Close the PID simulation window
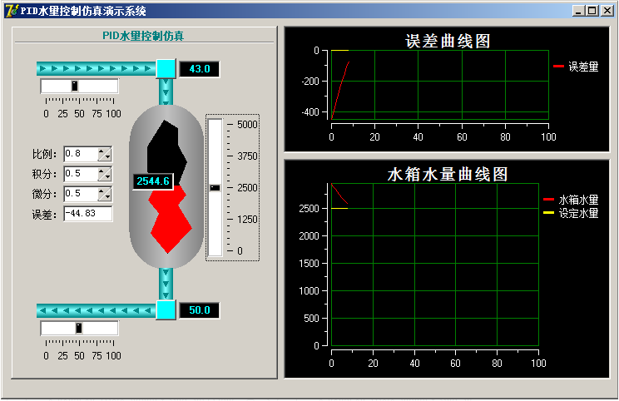 [x=607, y=11]
